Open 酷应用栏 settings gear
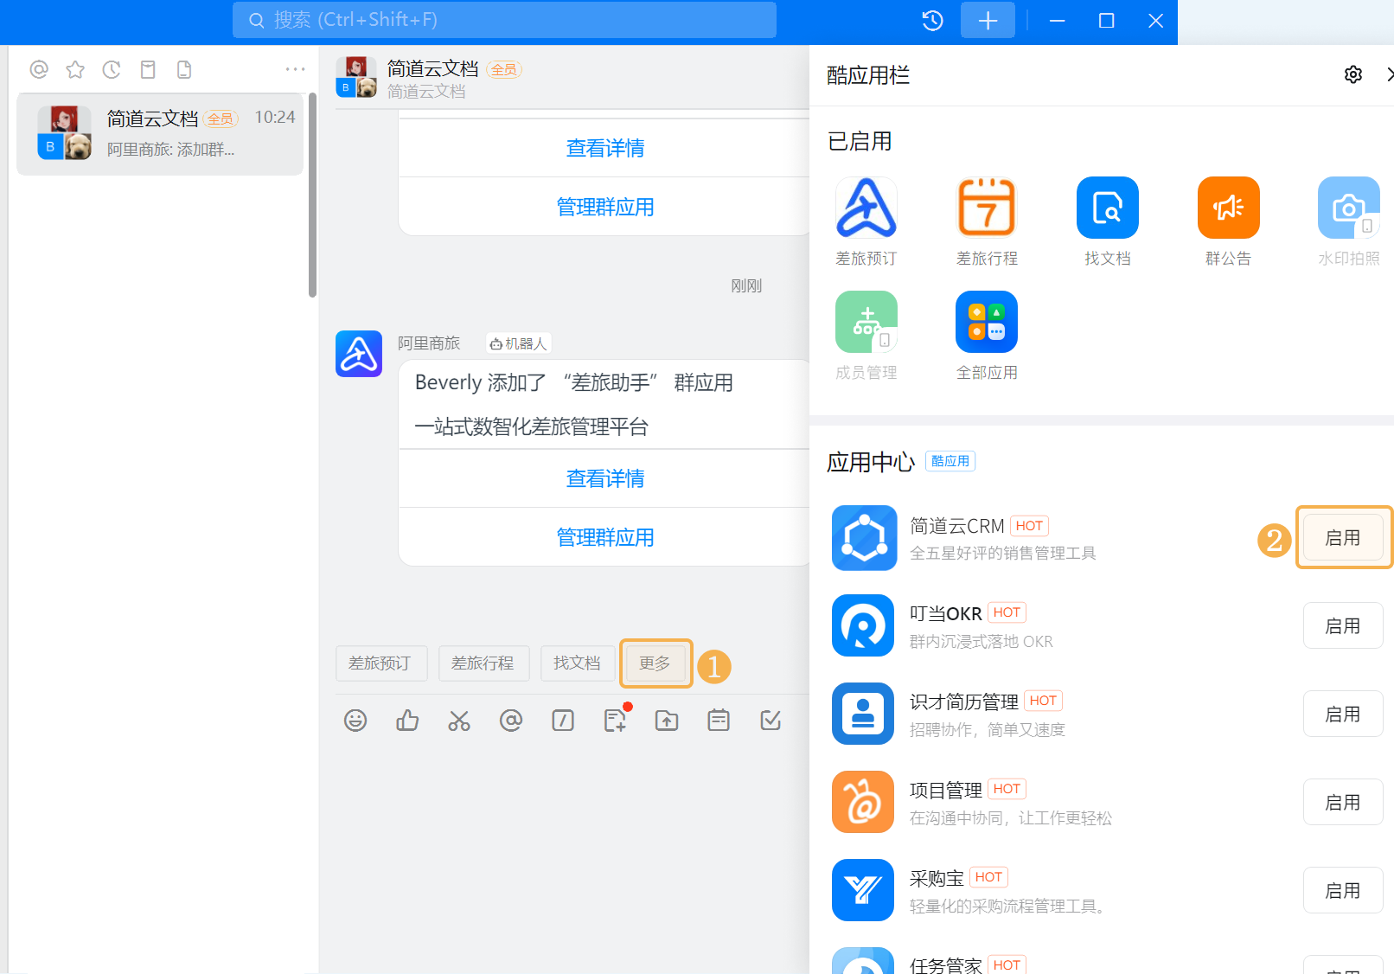The height and width of the screenshot is (974, 1394). 1353,75
